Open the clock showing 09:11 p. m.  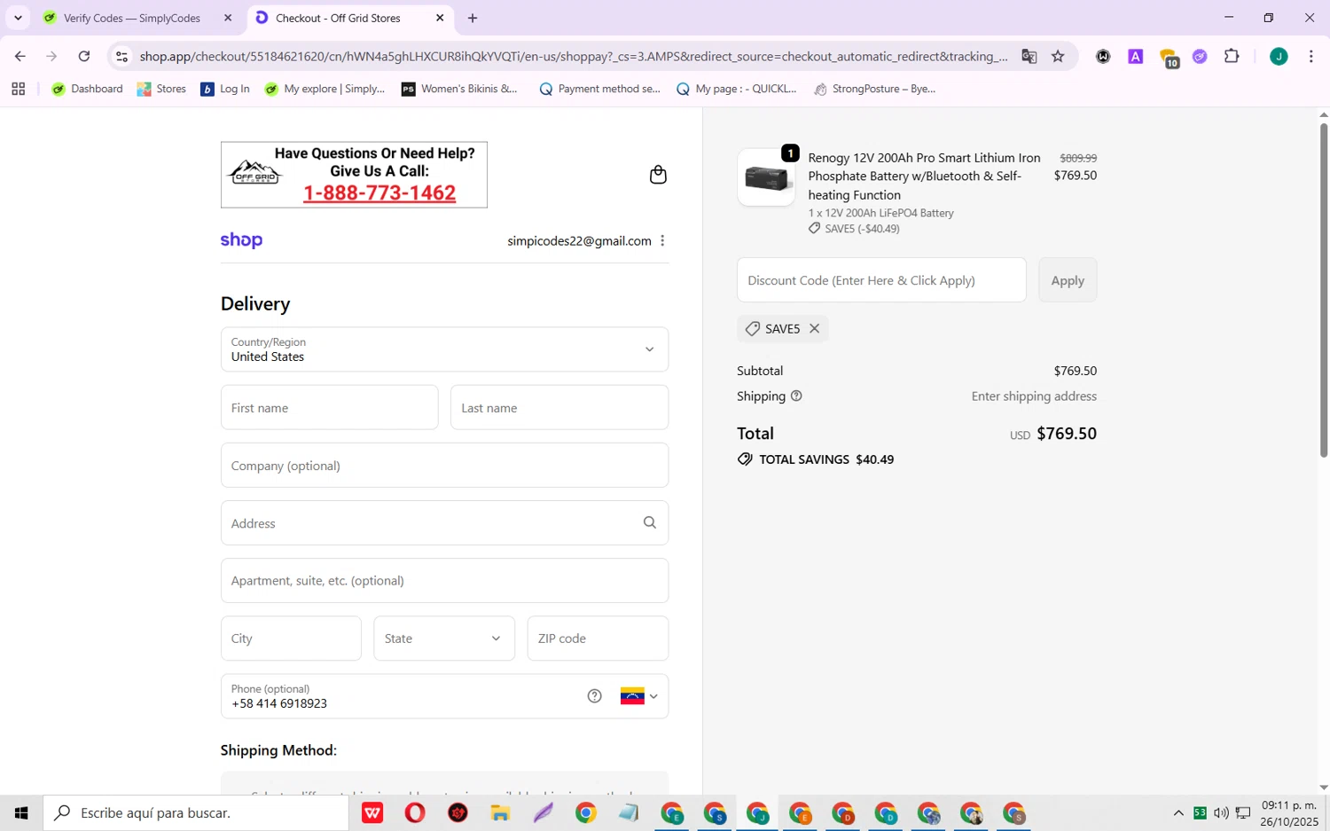pyautogui.click(x=1289, y=812)
